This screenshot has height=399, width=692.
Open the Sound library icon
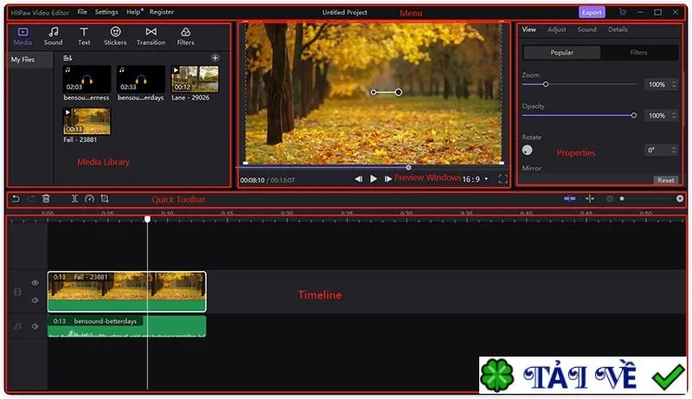pyautogui.click(x=53, y=35)
